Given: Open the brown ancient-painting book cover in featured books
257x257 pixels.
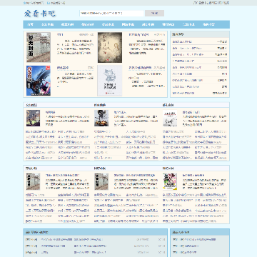Looking at the screenshot, I should point(110,47).
